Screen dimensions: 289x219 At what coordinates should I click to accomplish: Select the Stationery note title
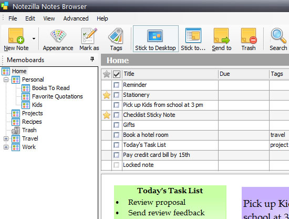coord(136,95)
